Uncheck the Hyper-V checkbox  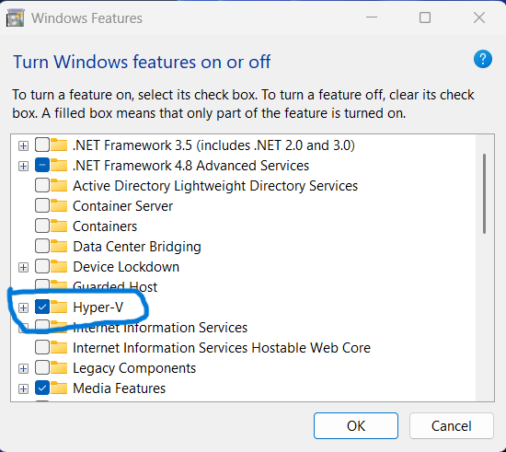(x=42, y=307)
